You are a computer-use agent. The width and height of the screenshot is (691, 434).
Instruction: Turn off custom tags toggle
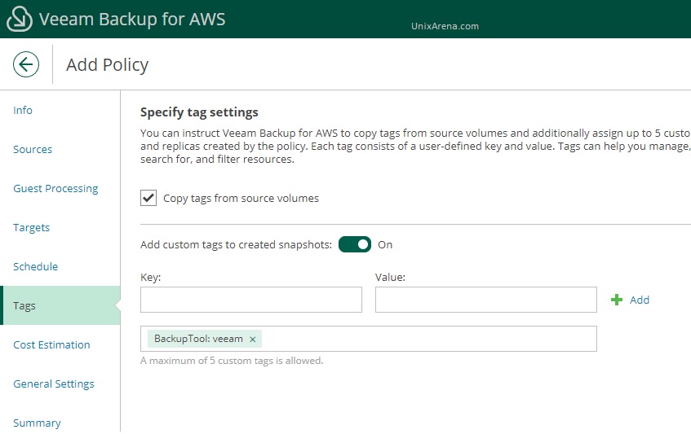(355, 244)
